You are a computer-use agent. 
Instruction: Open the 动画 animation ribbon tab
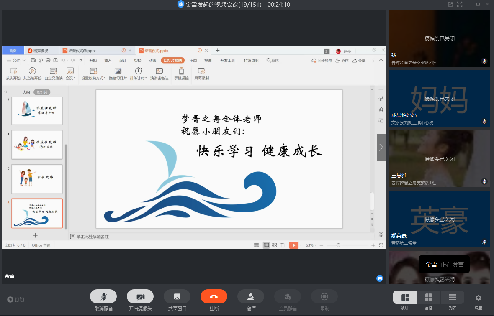coord(152,60)
